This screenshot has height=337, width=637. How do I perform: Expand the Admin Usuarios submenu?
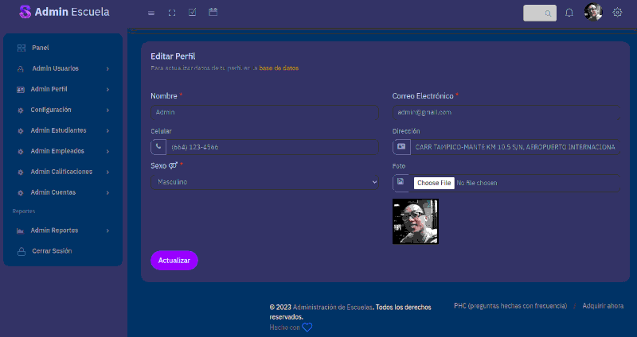click(62, 68)
